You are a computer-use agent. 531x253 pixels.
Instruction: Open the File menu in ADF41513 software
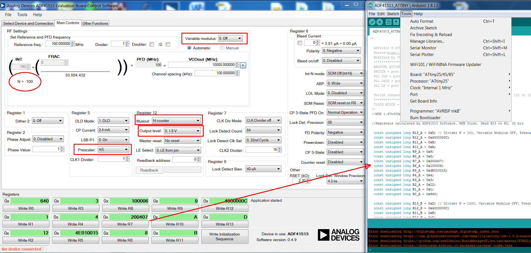click(x=8, y=15)
